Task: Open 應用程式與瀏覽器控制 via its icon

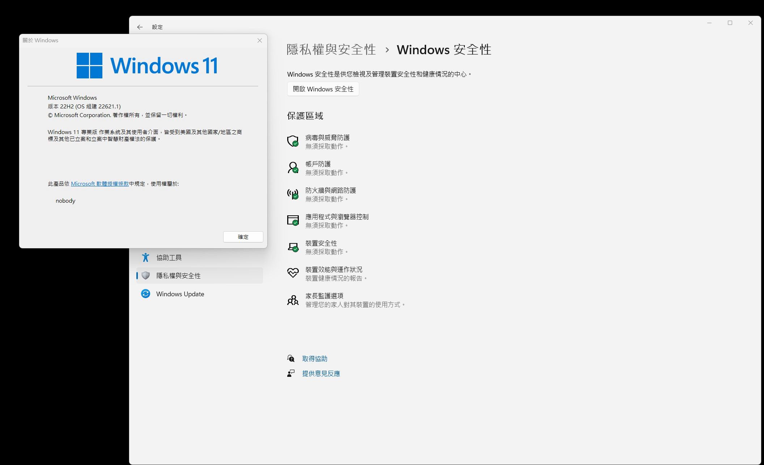Action: pos(293,221)
